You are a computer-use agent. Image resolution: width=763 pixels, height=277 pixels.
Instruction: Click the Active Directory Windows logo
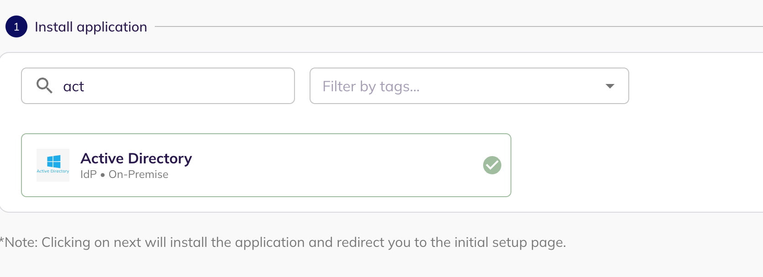coord(54,161)
